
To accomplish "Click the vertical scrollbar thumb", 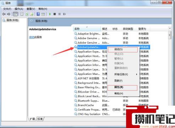I will pyautogui.click(x=170, y=35).
